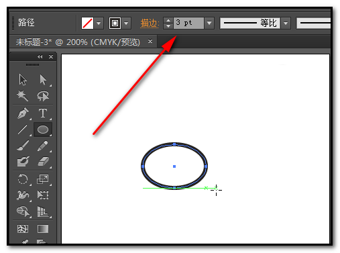Click the ellipse top anchor point
The height and width of the screenshot is (253, 340).
[174, 144]
